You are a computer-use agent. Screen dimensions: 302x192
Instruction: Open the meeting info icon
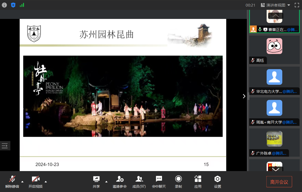coord(4,5)
